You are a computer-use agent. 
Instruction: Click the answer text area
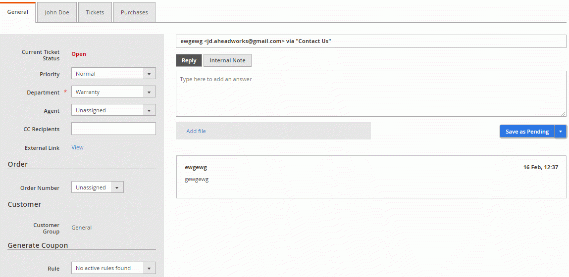click(370, 94)
